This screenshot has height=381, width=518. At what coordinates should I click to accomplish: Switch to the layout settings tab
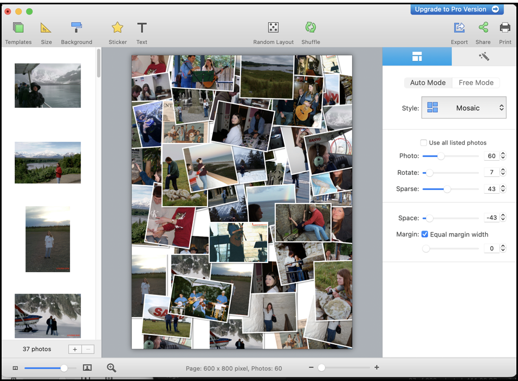(417, 56)
